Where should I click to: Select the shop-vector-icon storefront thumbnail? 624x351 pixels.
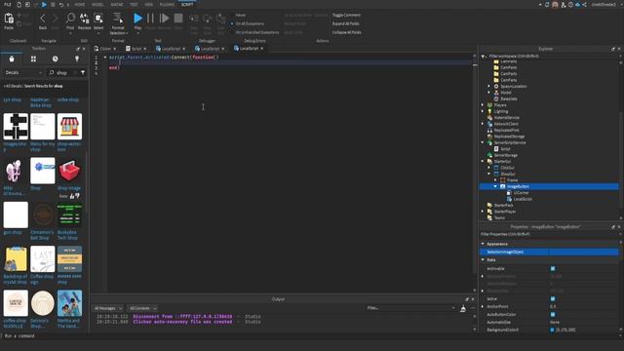click(x=69, y=127)
